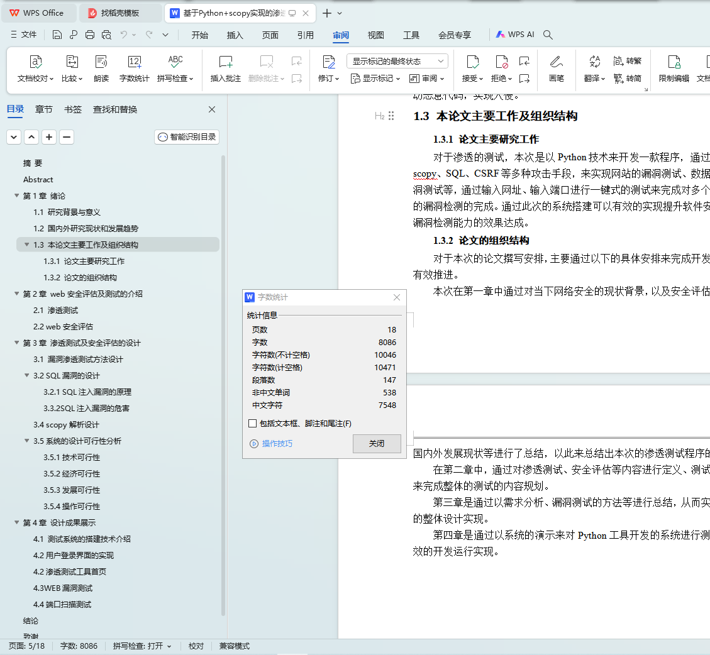The image size is (710, 655).
Task: Start 朗读 read-aloud
Action: click(x=101, y=69)
